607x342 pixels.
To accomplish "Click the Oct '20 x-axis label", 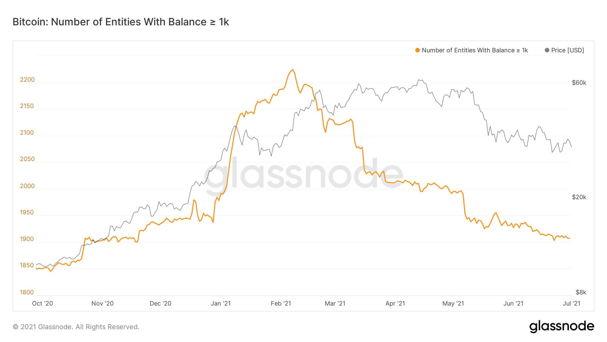I will click(42, 304).
